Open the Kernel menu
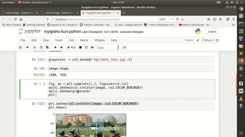 (84, 40)
